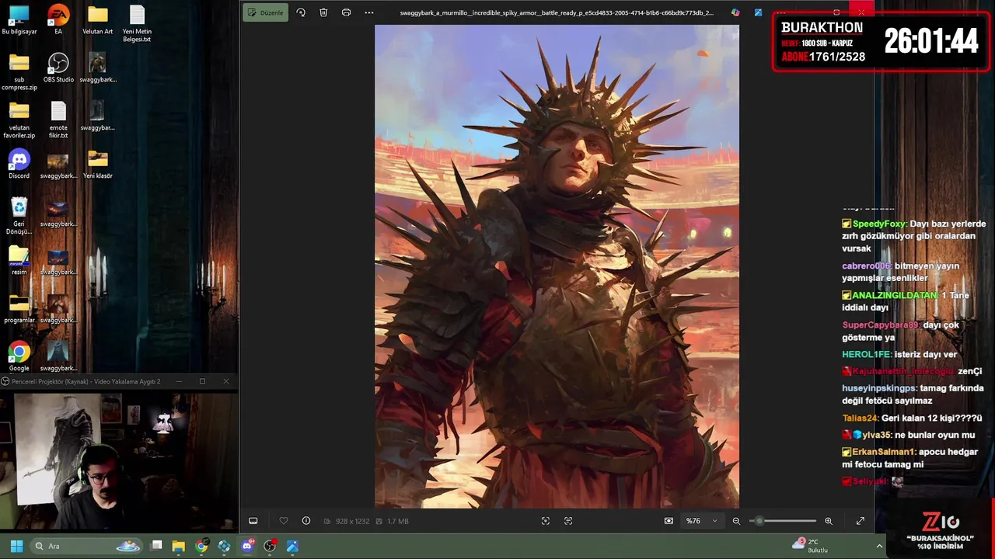Select the Velutan Art folder
The image size is (995, 559).
click(97, 20)
